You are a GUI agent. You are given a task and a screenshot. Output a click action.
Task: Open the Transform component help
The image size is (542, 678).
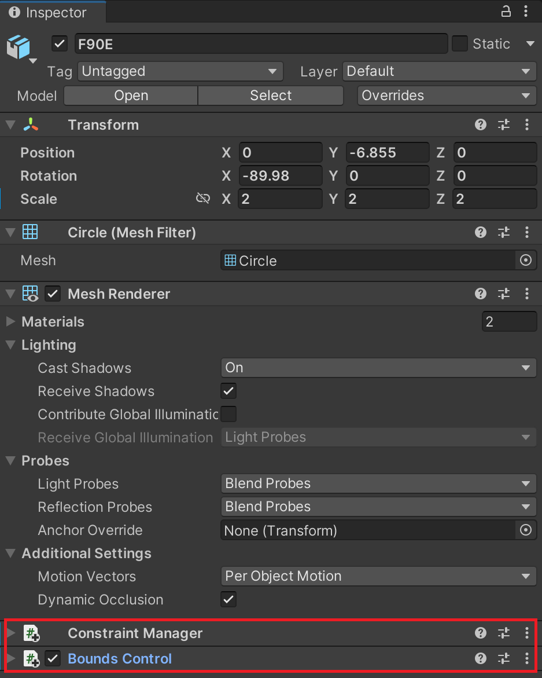(x=480, y=124)
